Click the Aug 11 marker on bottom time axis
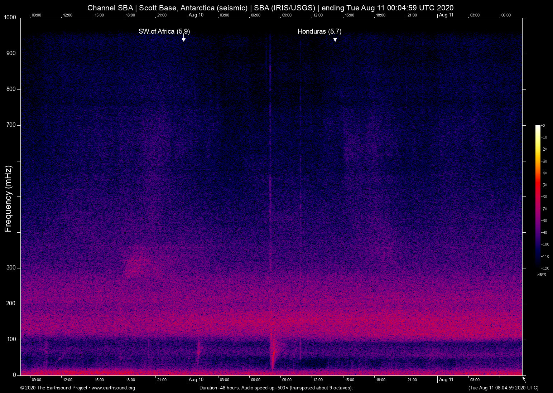This screenshot has width=553, height=393. click(x=446, y=380)
